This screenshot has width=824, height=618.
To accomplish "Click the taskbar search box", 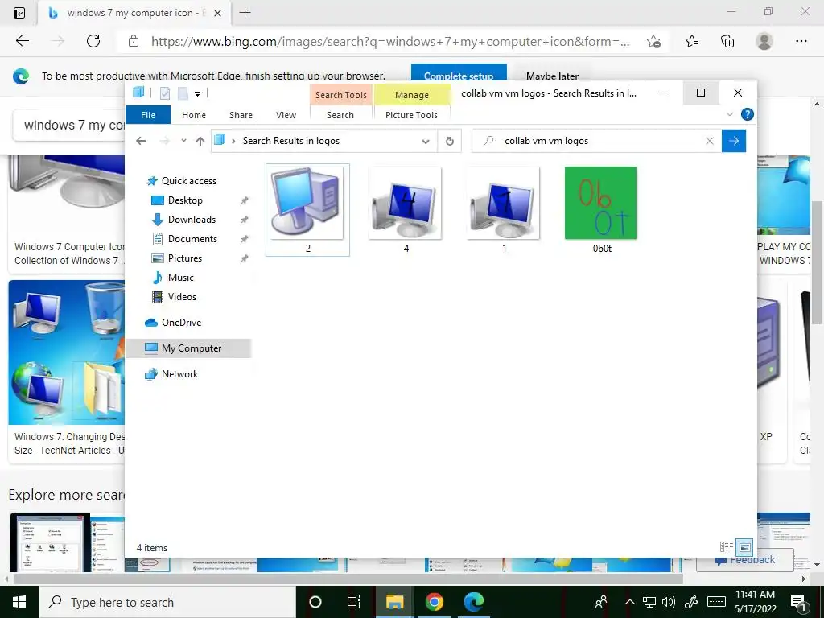I will tap(167, 602).
